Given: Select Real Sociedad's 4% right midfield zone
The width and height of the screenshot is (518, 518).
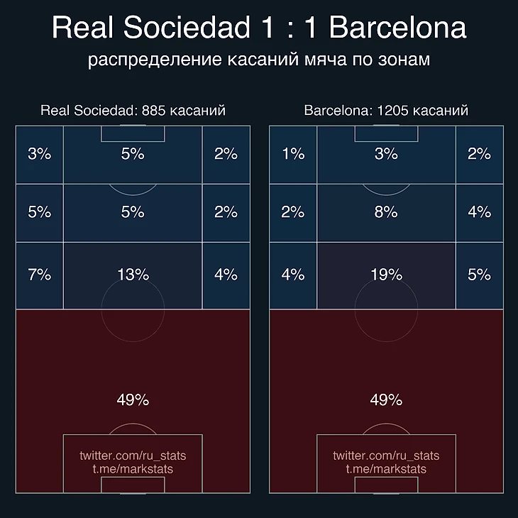Looking at the screenshot, I should (226, 275).
